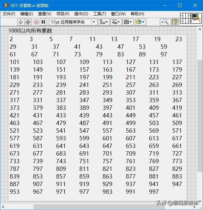This screenshot has height=210, width=203.
Task: Open the Reorder dropdown
Action: (140, 22)
